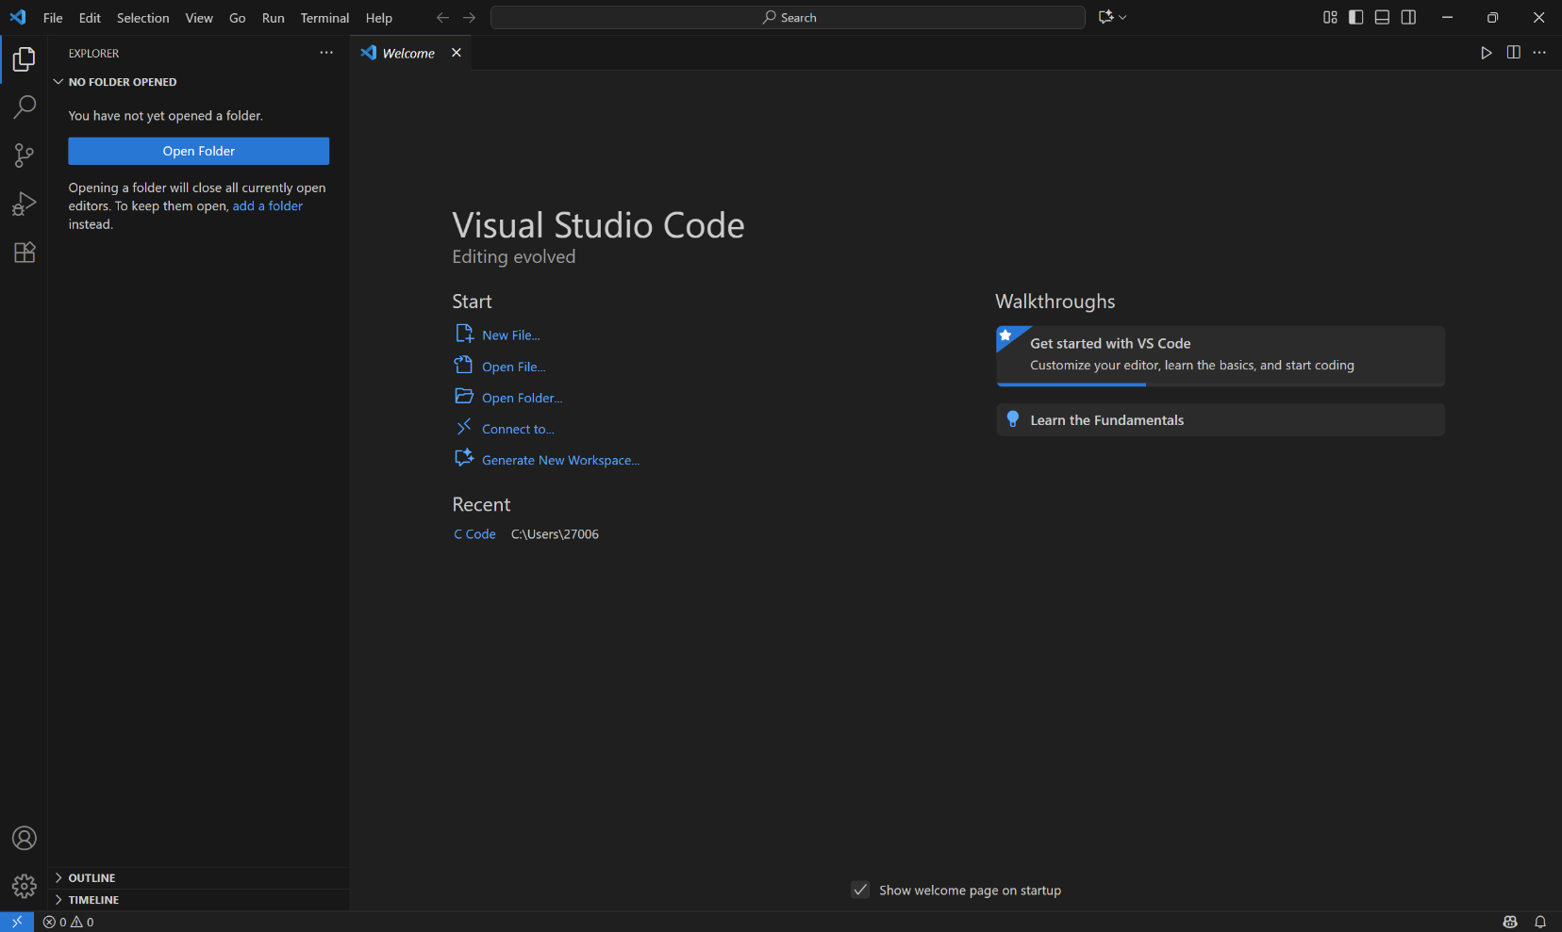Click the Search command center box
The image size is (1562, 932).
pos(788,18)
